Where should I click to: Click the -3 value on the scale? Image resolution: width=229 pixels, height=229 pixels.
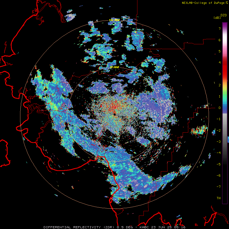(x=219, y=141)
